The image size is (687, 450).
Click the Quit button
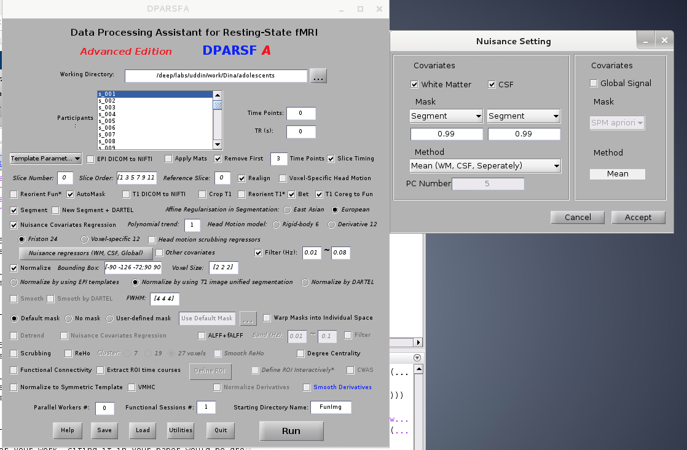tap(221, 430)
